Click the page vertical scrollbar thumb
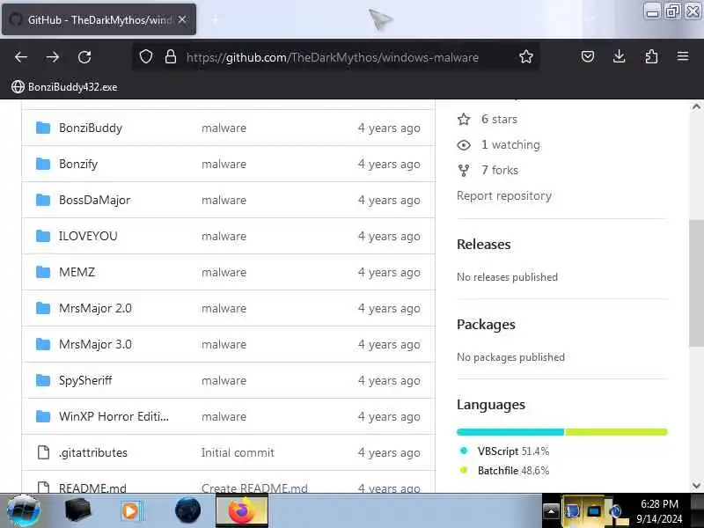Image resolution: width=704 pixels, height=528 pixels. click(x=696, y=282)
